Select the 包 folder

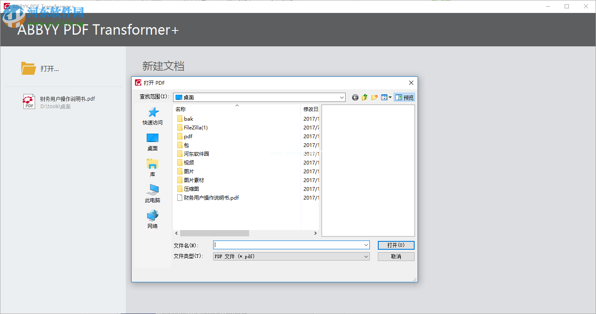(183, 145)
